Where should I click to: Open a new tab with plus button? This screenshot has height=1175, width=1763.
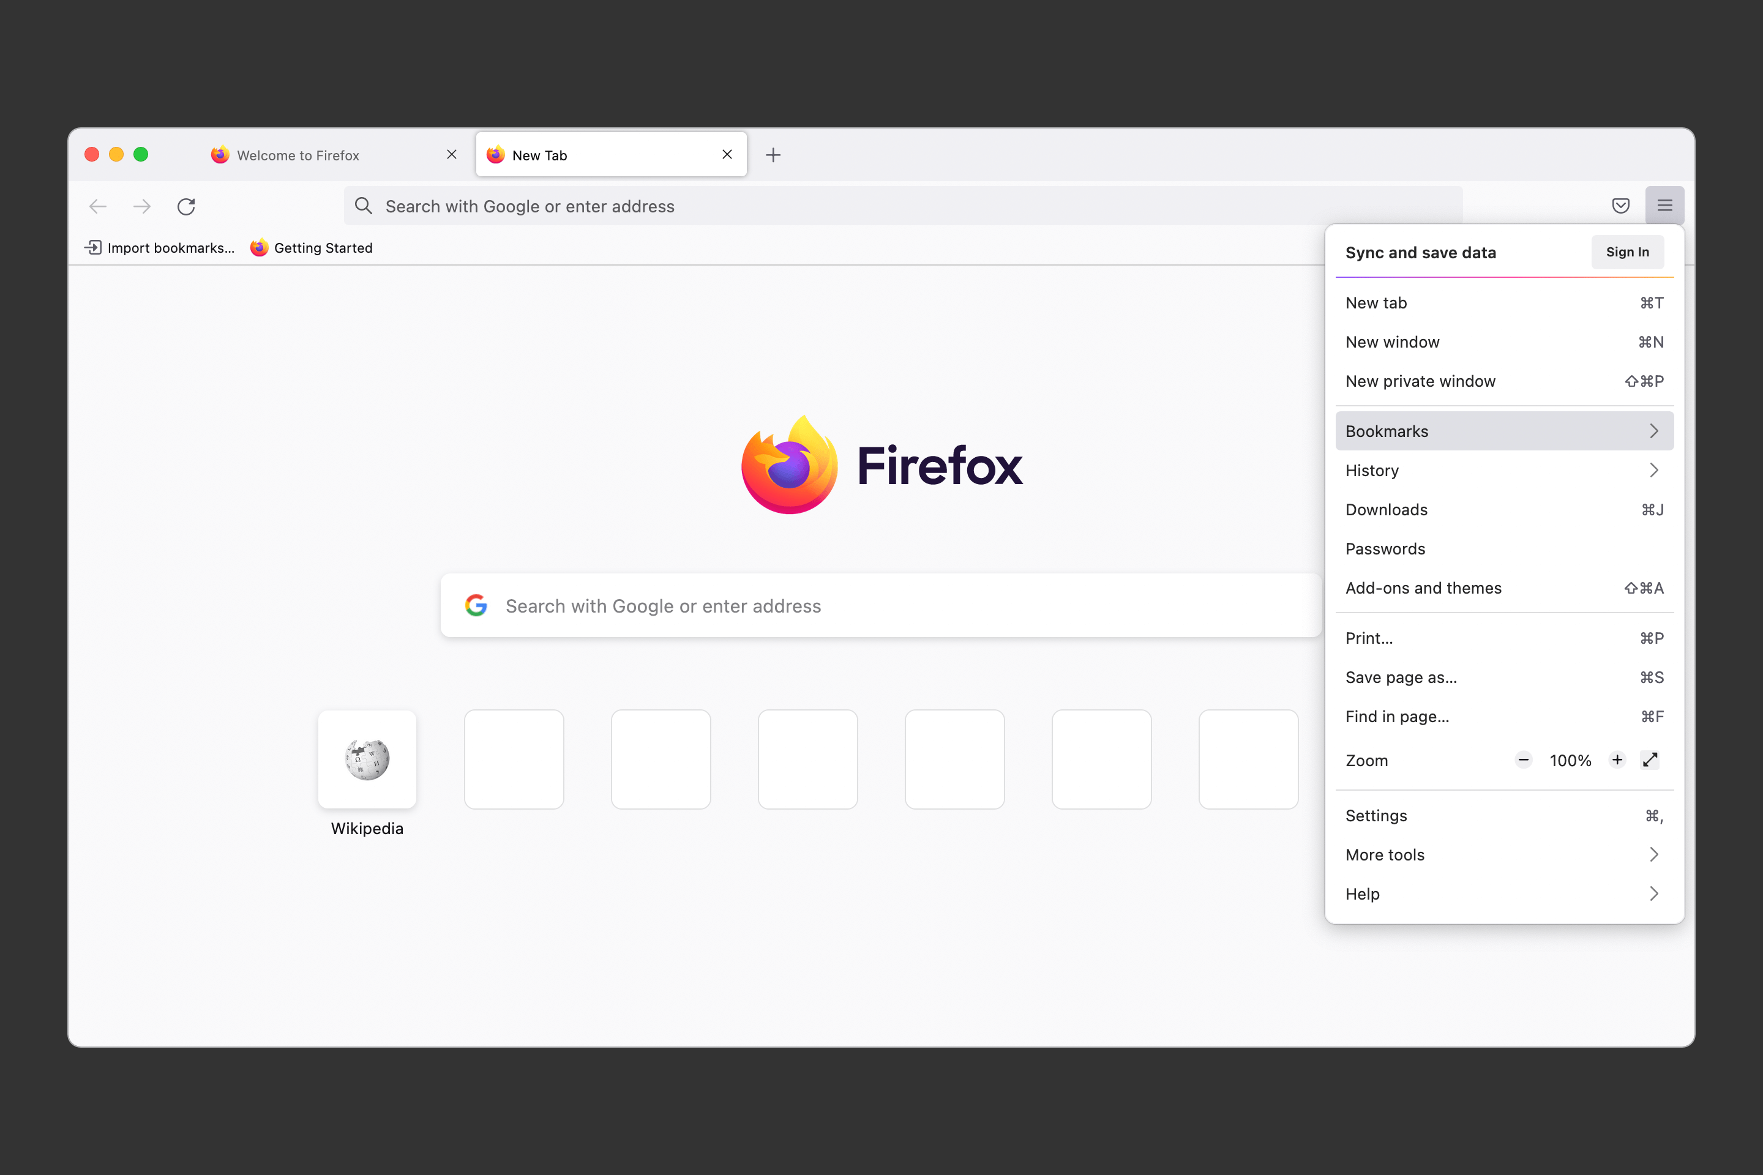774,155
